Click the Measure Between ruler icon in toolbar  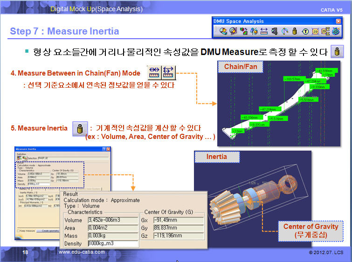tap(264, 31)
